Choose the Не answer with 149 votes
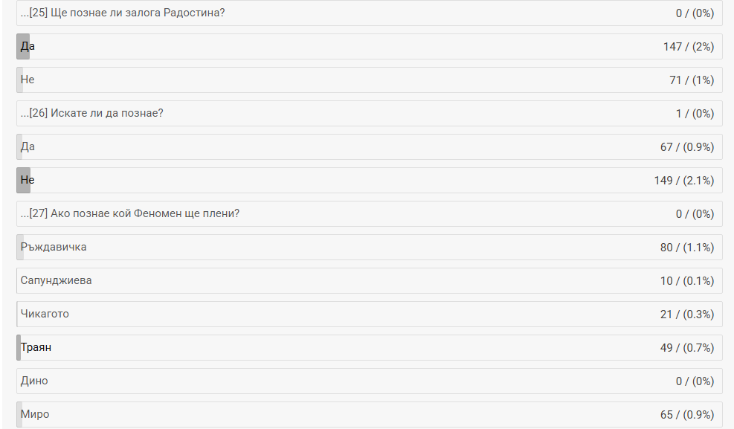The width and height of the screenshot is (734, 429). point(28,180)
